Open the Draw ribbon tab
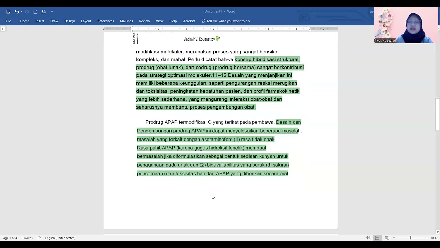The width and height of the screenshot is (440, 248). pyautogui.click(x=54, y=21)
